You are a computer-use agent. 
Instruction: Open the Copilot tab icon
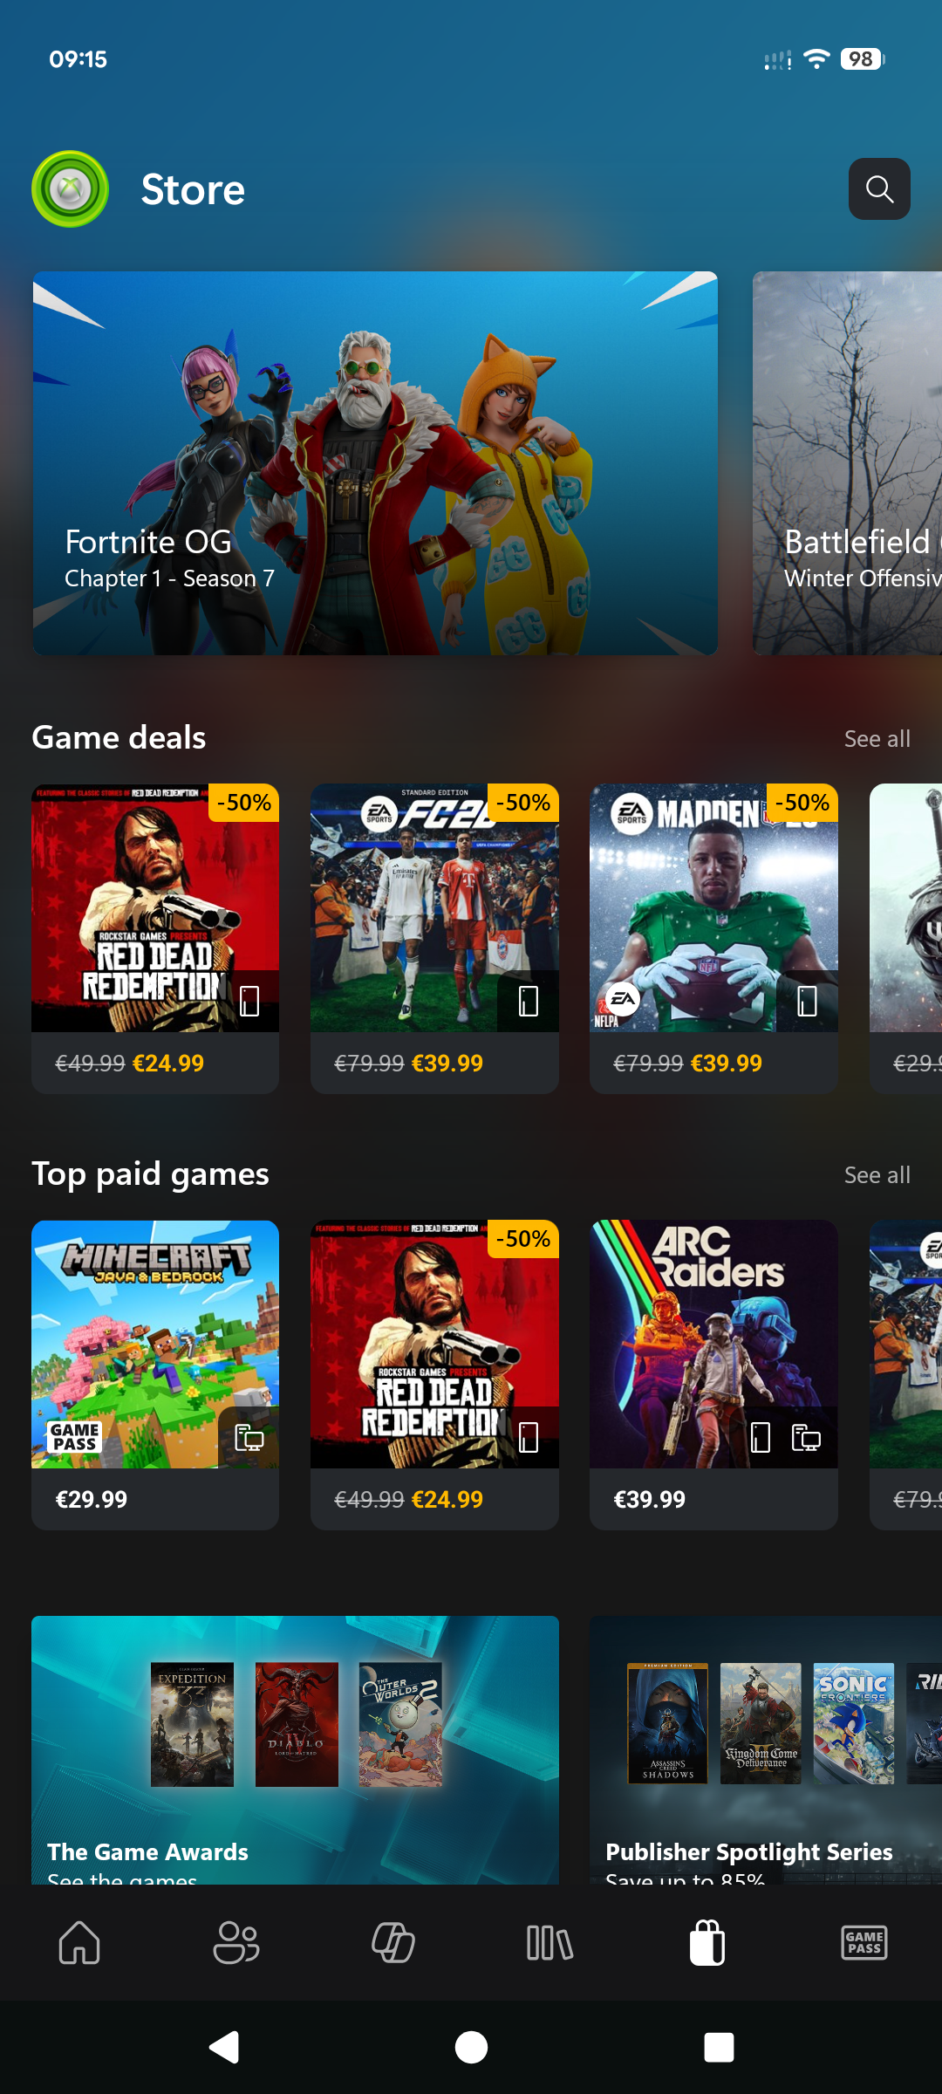click(x=393, y=1943)
